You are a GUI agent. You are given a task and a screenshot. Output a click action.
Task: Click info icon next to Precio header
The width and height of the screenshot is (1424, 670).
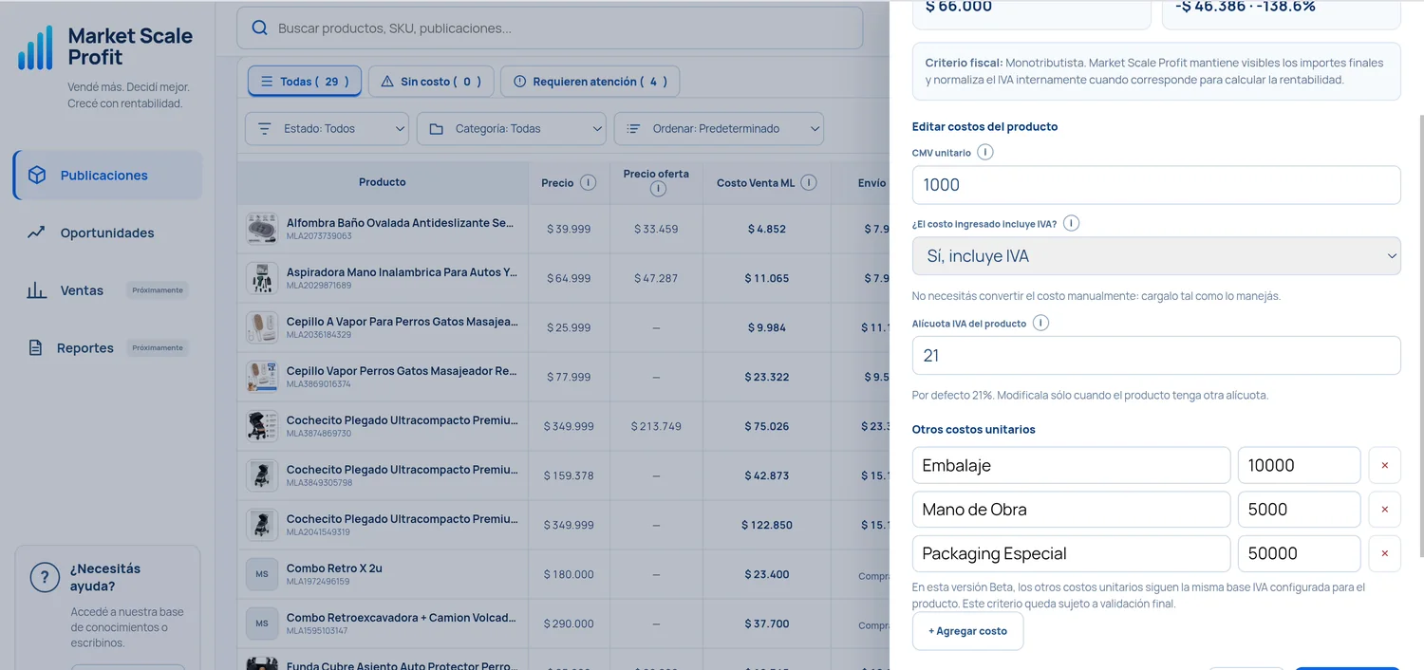click(588, 182)
